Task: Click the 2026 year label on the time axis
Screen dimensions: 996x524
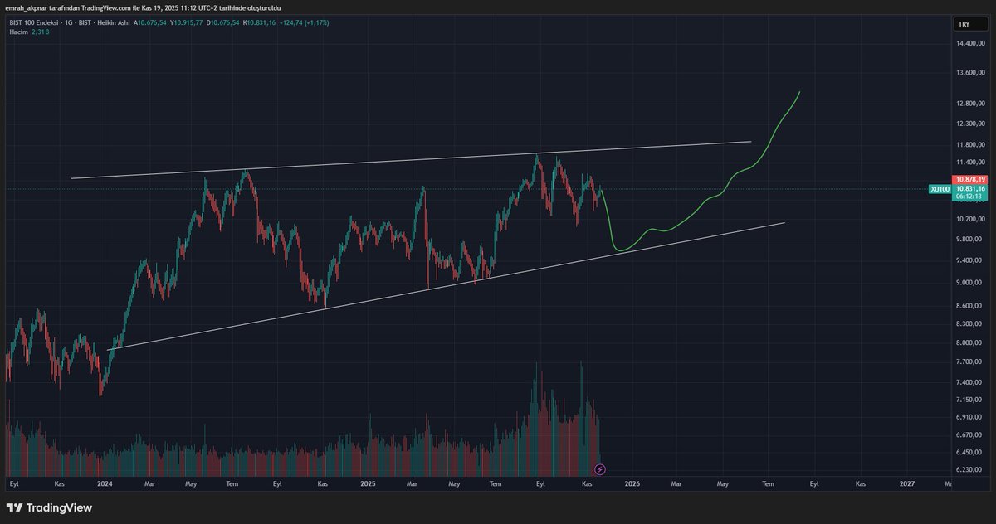Action: coord(632,483)
